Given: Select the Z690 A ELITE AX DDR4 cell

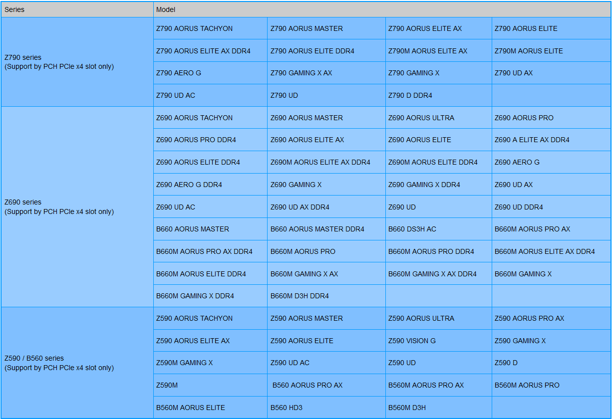Looking at the screenshot, I should [x=552, y=140].
